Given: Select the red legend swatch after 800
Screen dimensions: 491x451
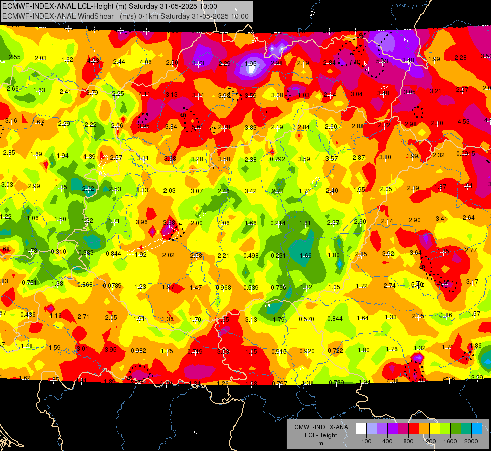Looking at the screenshot, I should coord(414,428).
